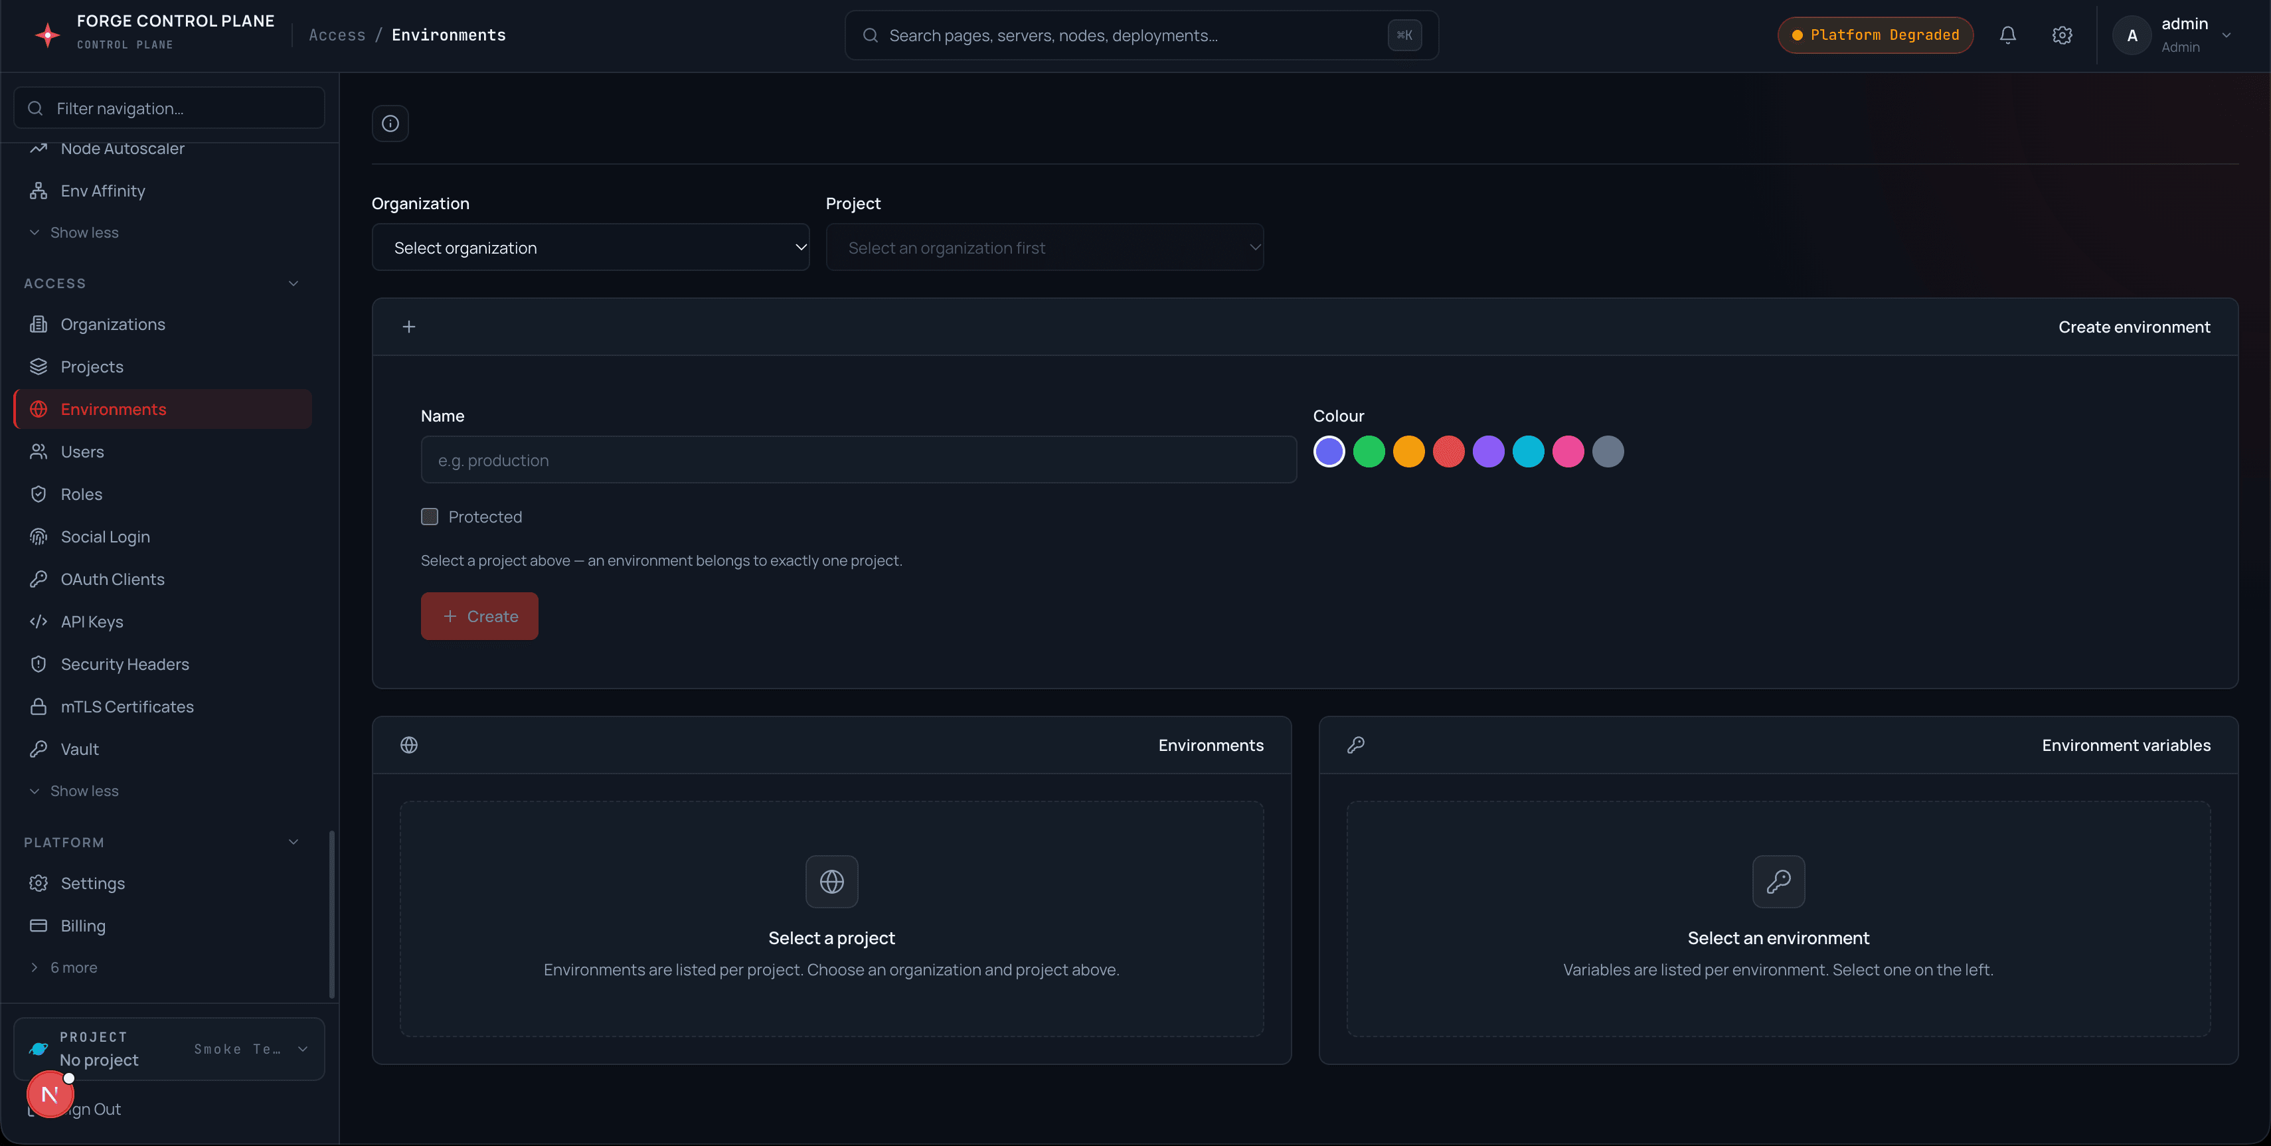Open the API Keys page
Screen dimensions: 2271x1146
[x=163, y=621]
